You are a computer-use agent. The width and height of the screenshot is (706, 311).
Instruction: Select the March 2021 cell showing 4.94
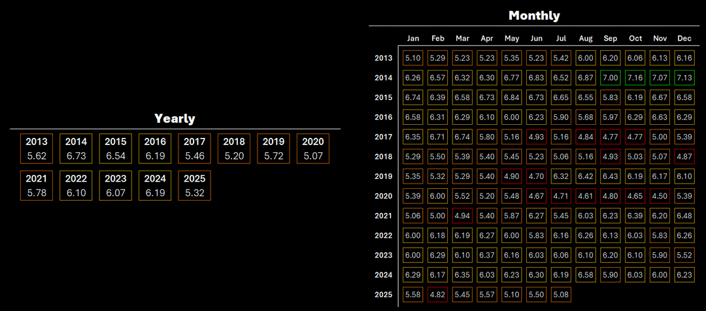click(x=462, y=216)
